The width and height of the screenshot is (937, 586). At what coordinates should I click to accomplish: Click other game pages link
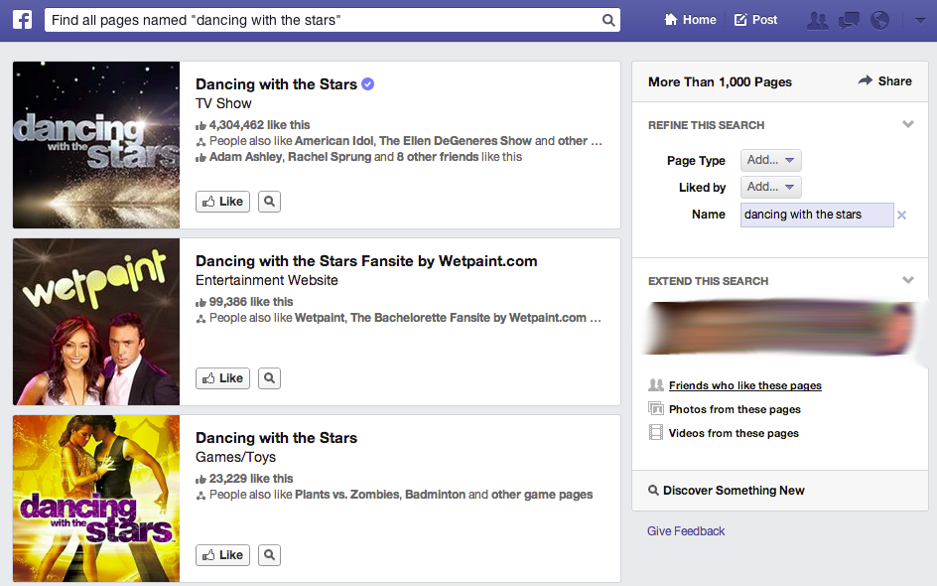[x=542, y=495]
